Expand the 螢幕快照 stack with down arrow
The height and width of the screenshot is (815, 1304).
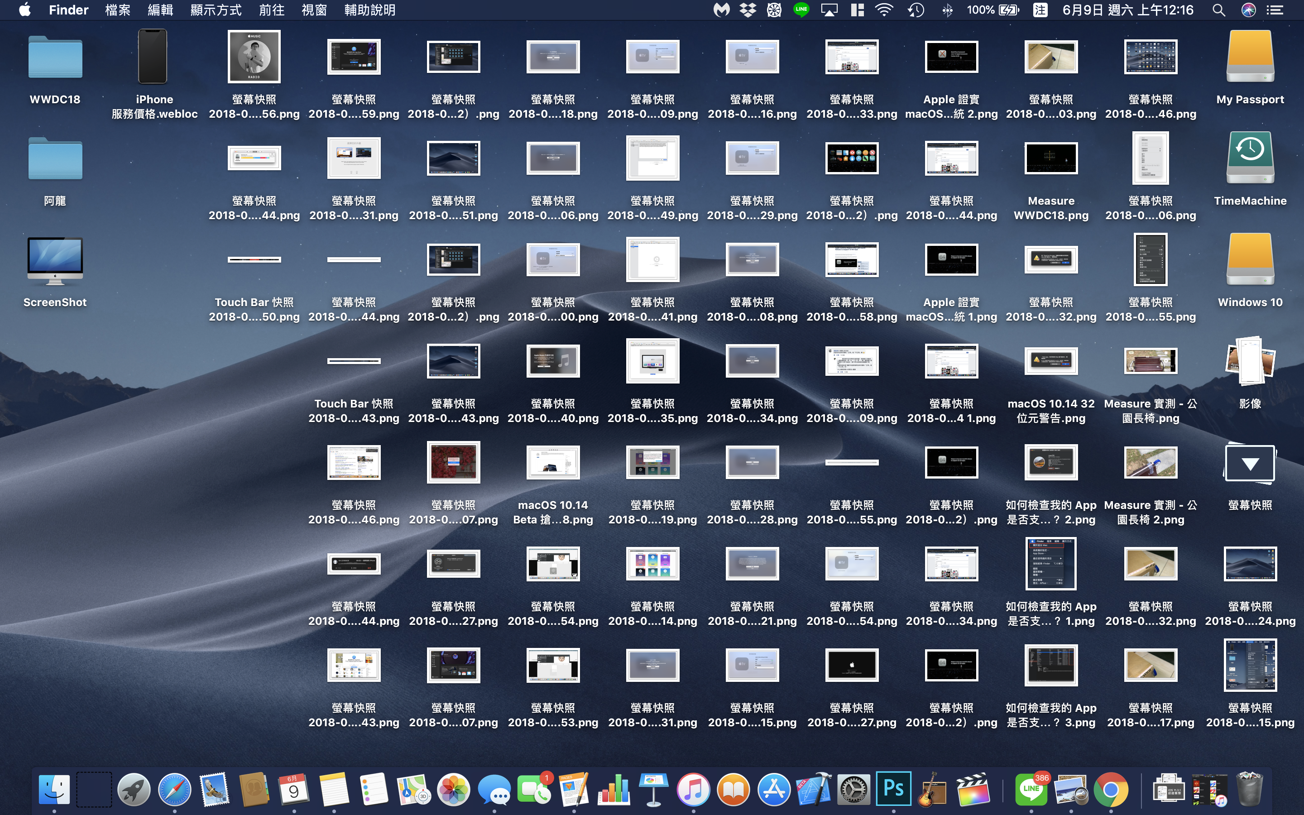coord(1250,464)
